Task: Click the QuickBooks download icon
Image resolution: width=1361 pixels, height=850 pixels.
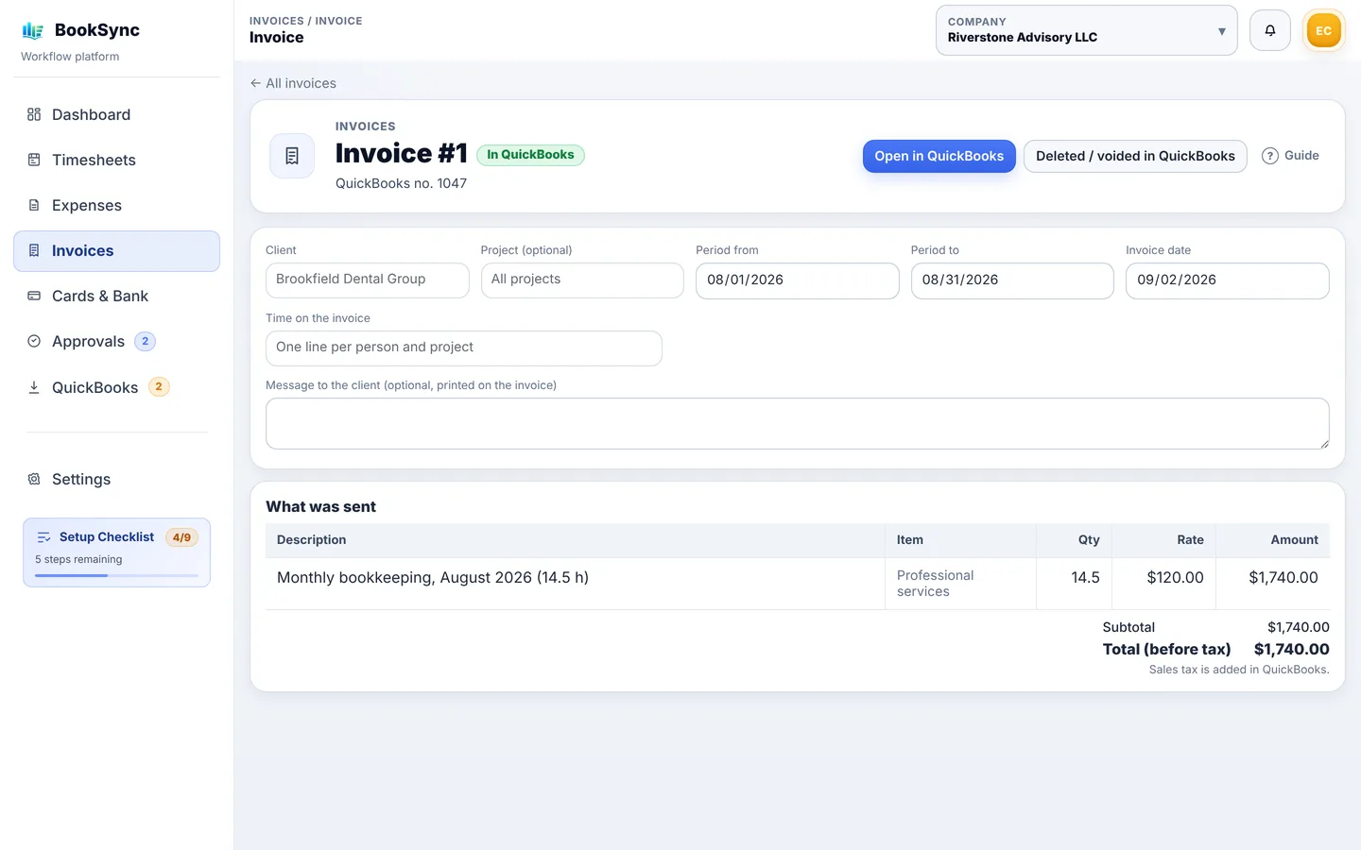Action: pos(34,387)
